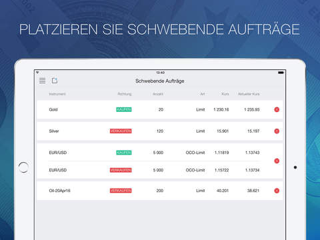Remove the Silver pending order
320x240 pixels.
click(x=277, y=131)
